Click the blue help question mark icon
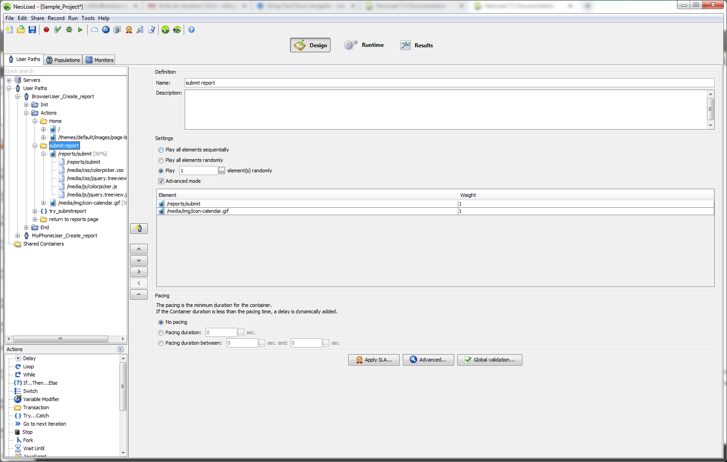 coord(191,30)
